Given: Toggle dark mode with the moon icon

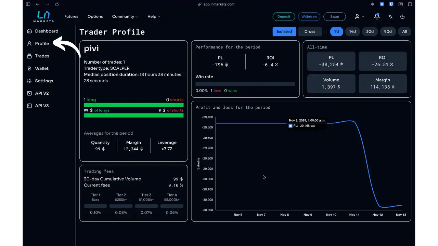Looking at the screenshot, I should tap(402, 16).
